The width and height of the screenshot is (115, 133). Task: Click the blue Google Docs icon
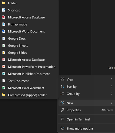point(4,38)
